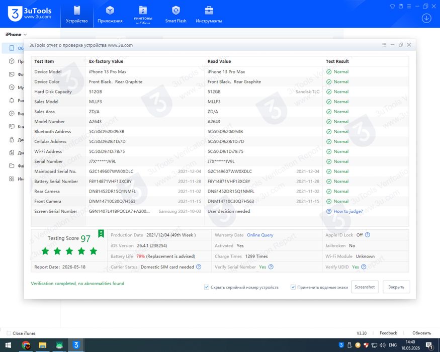The height and width of the screenshot is (352, 440).
Task: Toggle apply watermarks checkbox
Action: [x=293, y=287]
